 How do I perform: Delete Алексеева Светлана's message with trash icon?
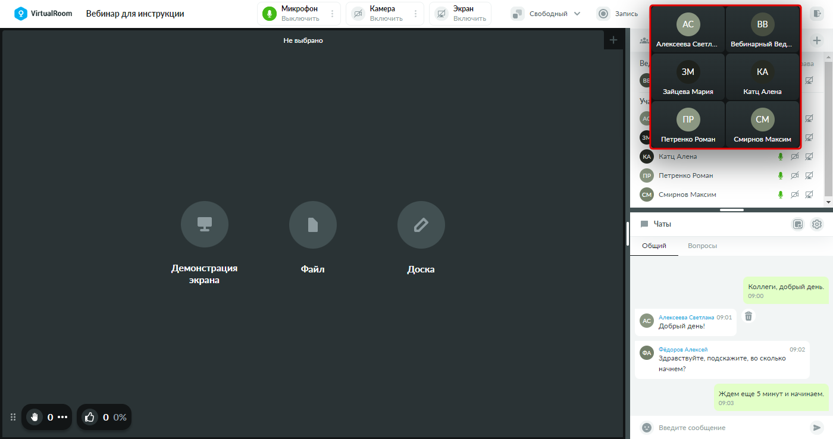click(749, 316)
